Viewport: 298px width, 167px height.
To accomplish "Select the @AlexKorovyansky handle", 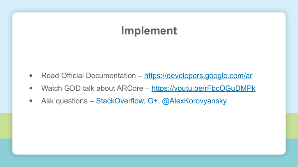I will tap(194, 101).
